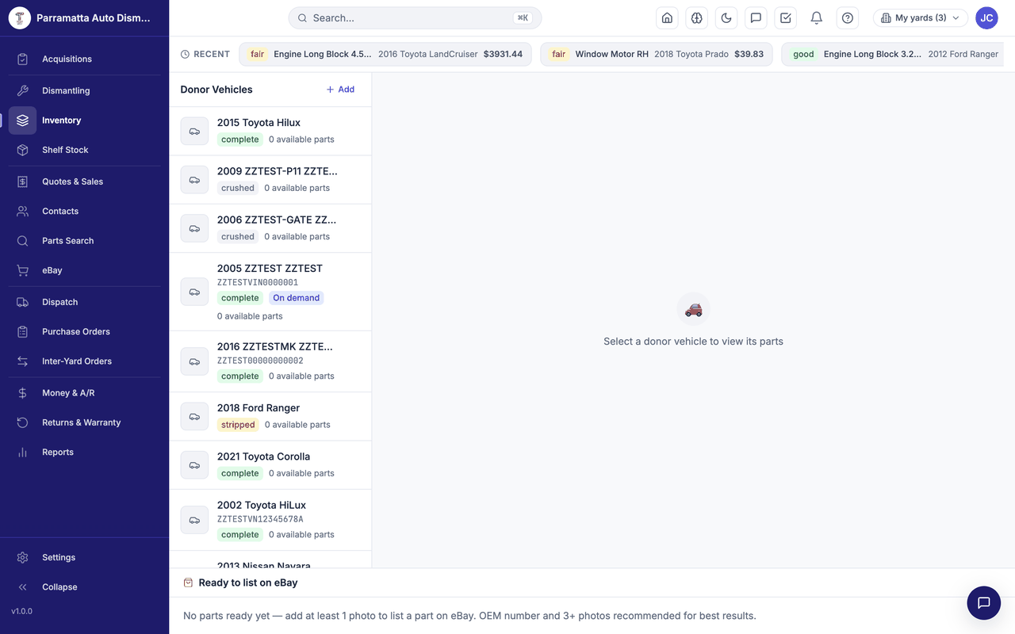Open the tasks checkbox icon
Viewport: 1015px width, 634px height.
tap(786, 17)
